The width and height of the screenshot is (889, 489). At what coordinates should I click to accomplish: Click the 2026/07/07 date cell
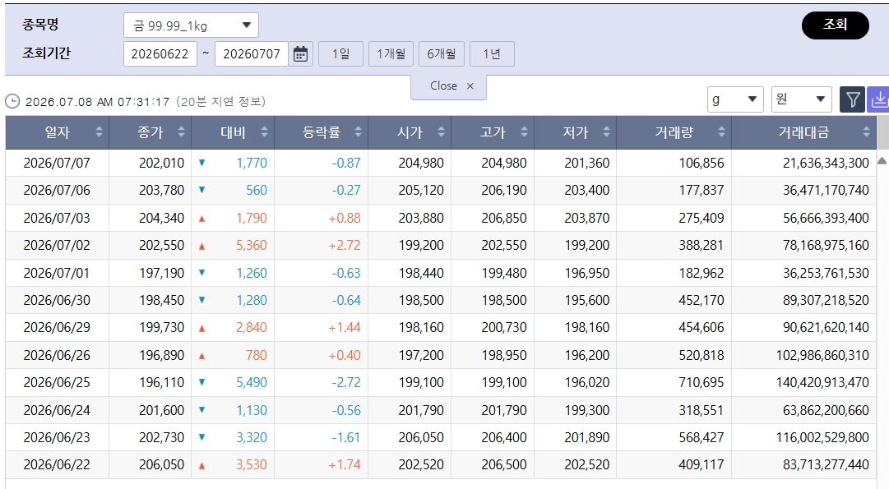coord(57,164)
